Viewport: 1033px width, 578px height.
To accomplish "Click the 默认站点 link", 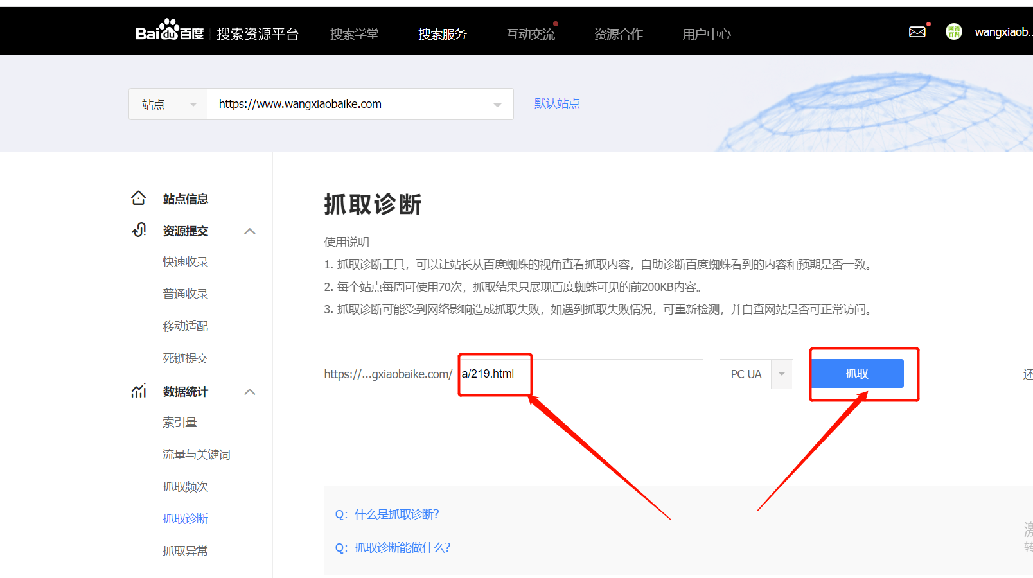I will pyautogui.click(x=557, y=103).
